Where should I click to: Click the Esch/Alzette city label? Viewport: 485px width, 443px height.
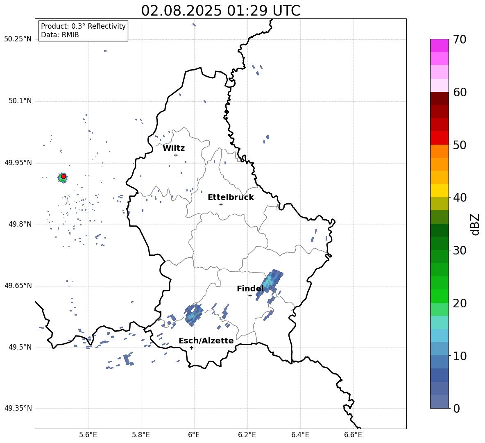[x=206, y=341]
